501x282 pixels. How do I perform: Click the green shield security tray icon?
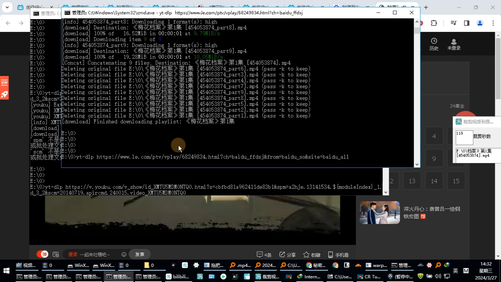click(x=421, y=276)
